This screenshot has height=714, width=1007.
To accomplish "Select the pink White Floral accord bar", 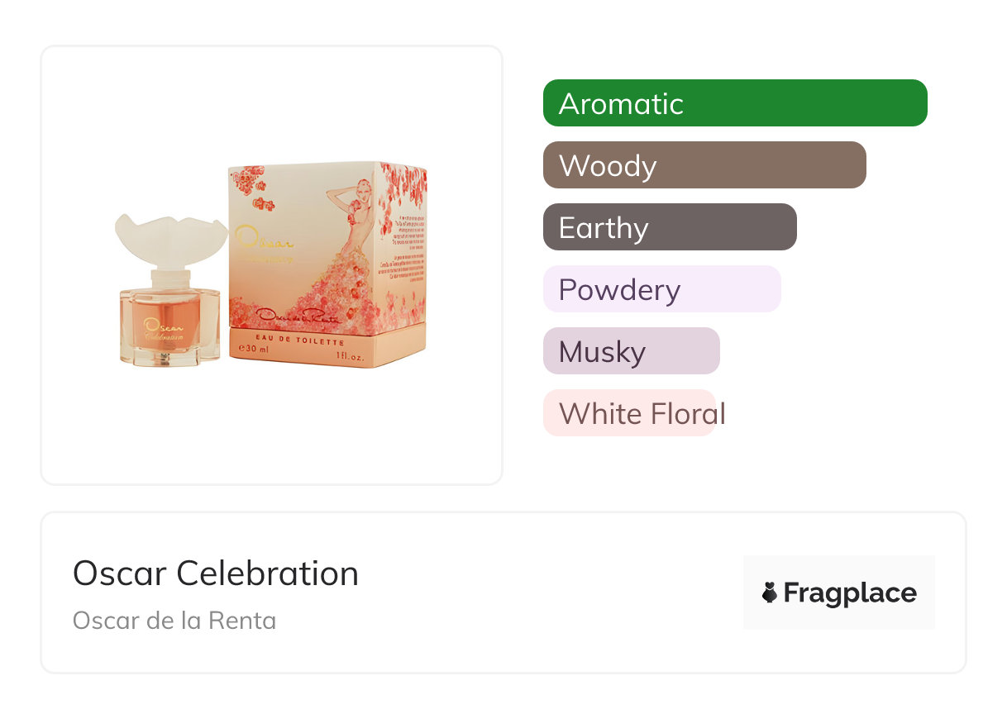I will tap(628, 413).
